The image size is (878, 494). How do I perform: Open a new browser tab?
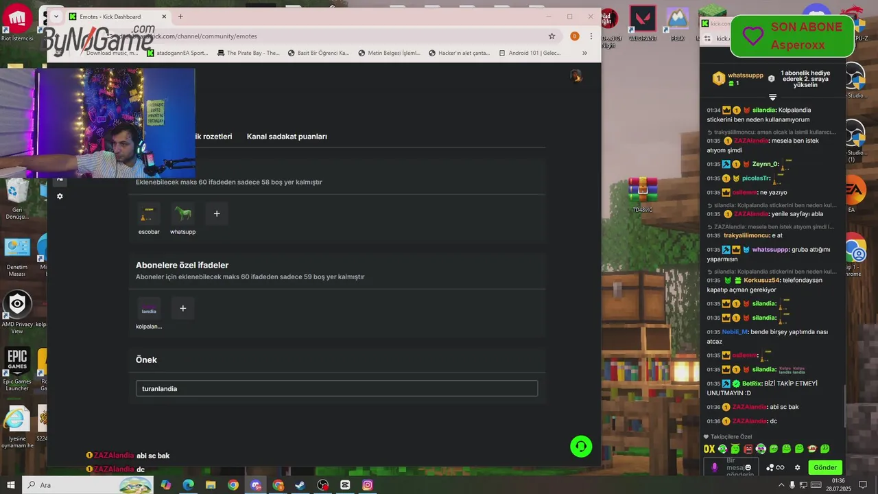[x=180, y=16]
